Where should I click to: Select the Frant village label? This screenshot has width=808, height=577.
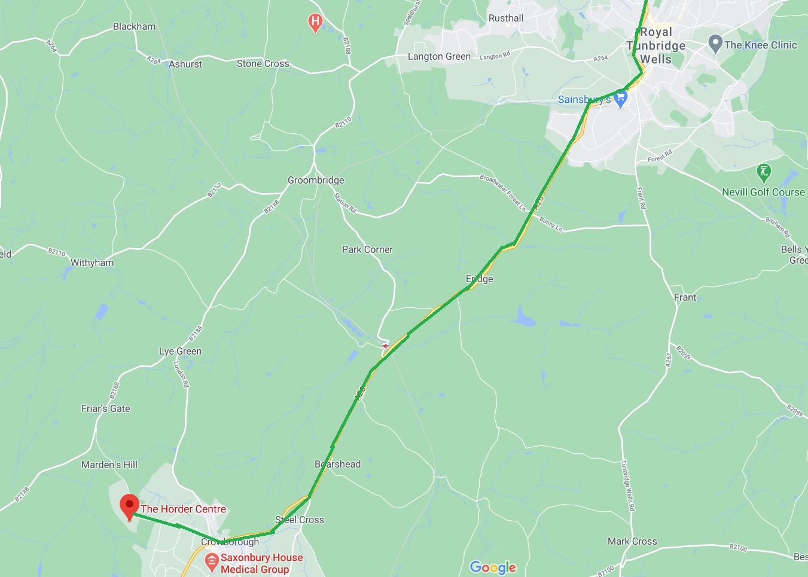click(x=685, y=297)
